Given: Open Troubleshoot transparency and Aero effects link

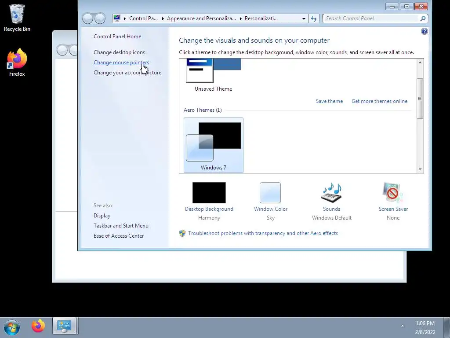Looking at the screenshot, I should click(x=263, y=233).
